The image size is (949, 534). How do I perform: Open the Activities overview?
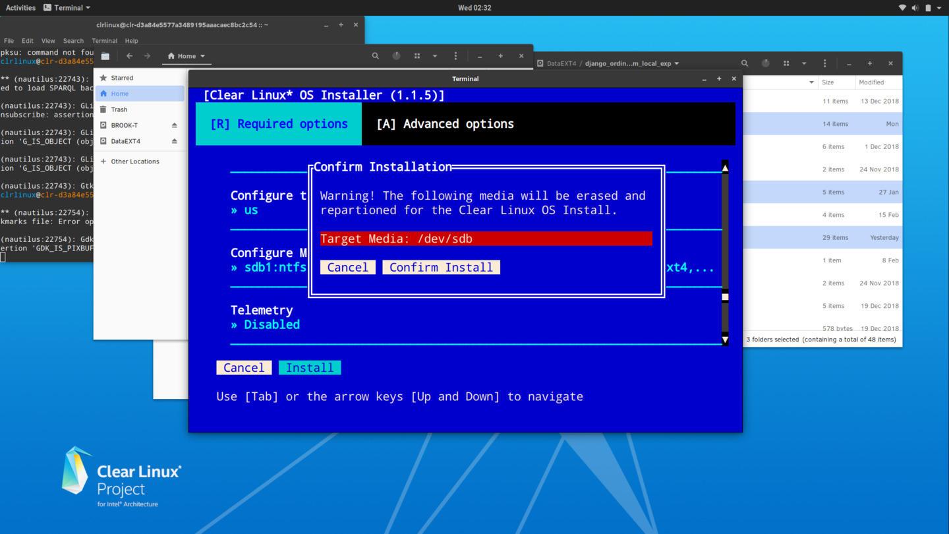pyautogui.click(x=20, y=8)
